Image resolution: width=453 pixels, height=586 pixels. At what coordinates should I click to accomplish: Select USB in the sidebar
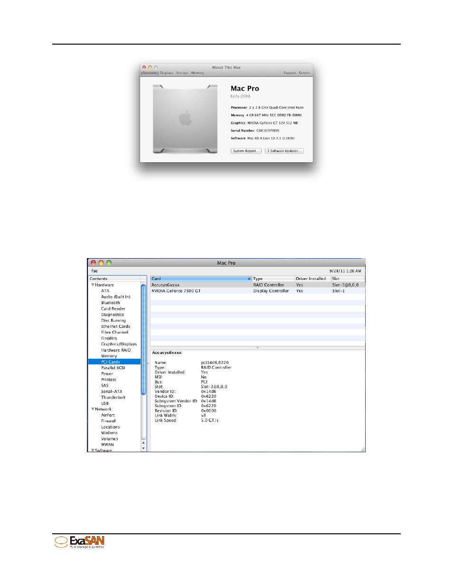[x=104, y=403]
